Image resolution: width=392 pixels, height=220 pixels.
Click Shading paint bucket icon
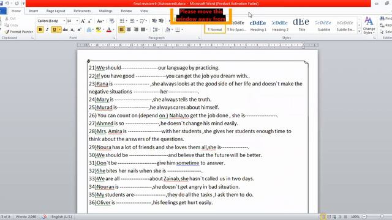[x=167, y=30]
